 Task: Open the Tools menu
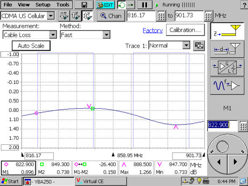coord(63,5)
